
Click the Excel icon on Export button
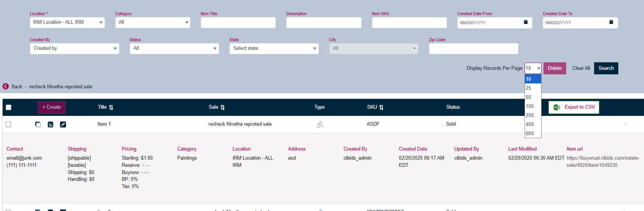(557, 107)
